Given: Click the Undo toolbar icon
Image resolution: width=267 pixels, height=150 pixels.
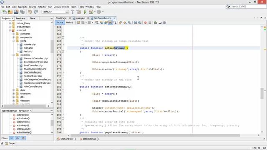Looking at the screenshot, I should pos(30,12).
